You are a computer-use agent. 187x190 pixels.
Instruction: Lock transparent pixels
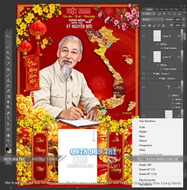tap(149, 25)
